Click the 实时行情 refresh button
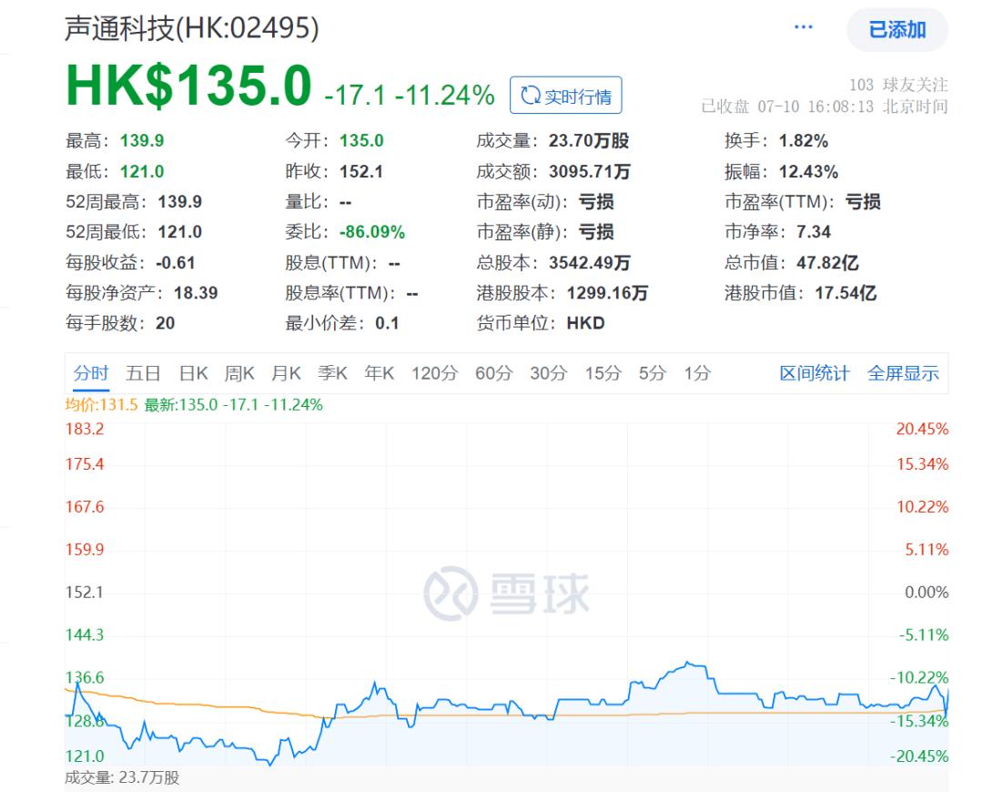The height and width of the screenshot is (792, 983). tap(565, 96)
